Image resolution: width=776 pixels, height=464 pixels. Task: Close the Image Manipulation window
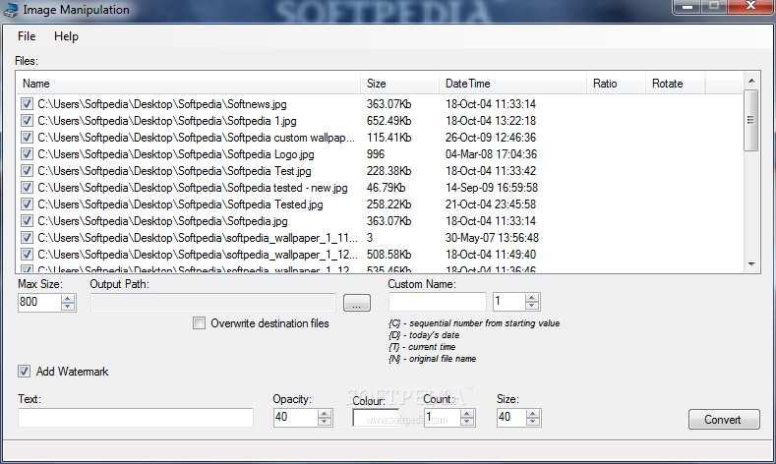coord(750,7)
